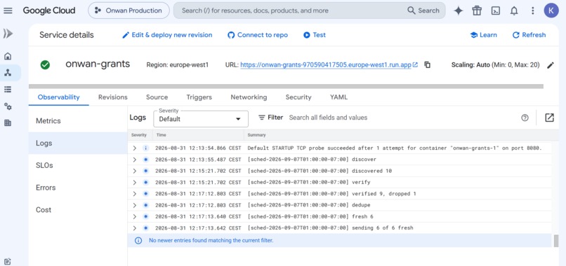566x266 pixels.
Task: Select SLOs in observability side menu
Action: click(x=78, y=165)
